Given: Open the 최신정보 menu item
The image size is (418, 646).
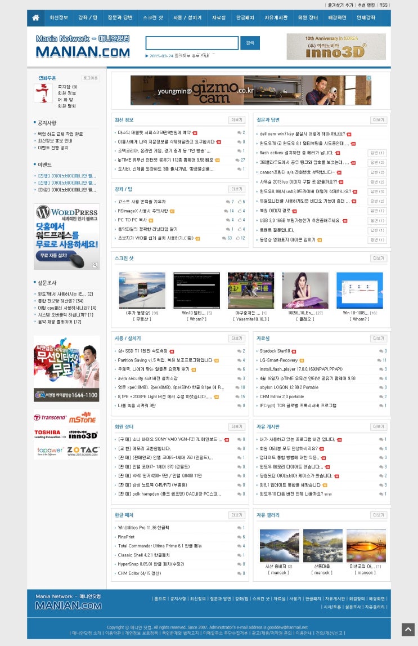Looking at the screenshot, I should (x=59, y=17).
